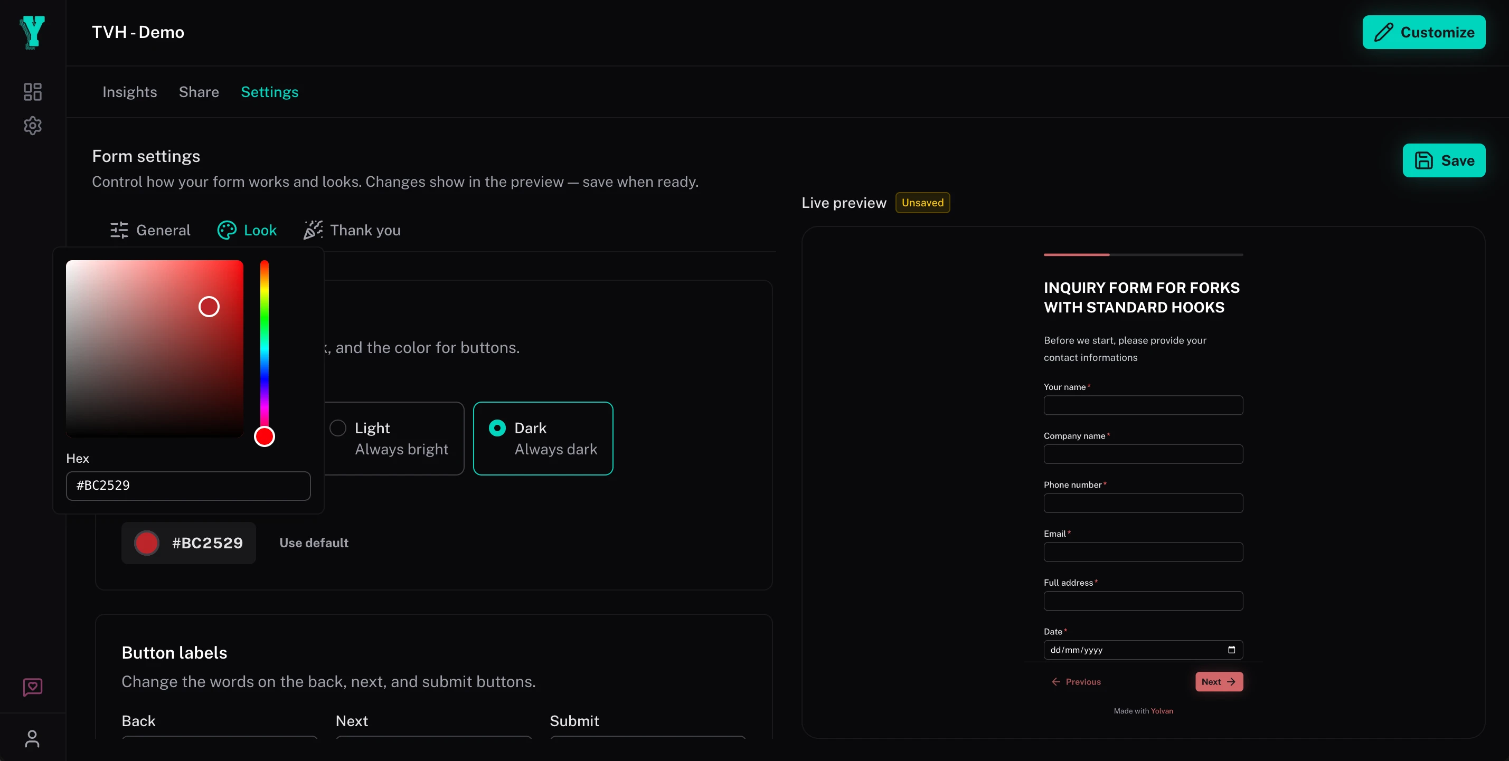Click the Phone number field in preview
1509x761 pixels.
[x=1143, y=503]
